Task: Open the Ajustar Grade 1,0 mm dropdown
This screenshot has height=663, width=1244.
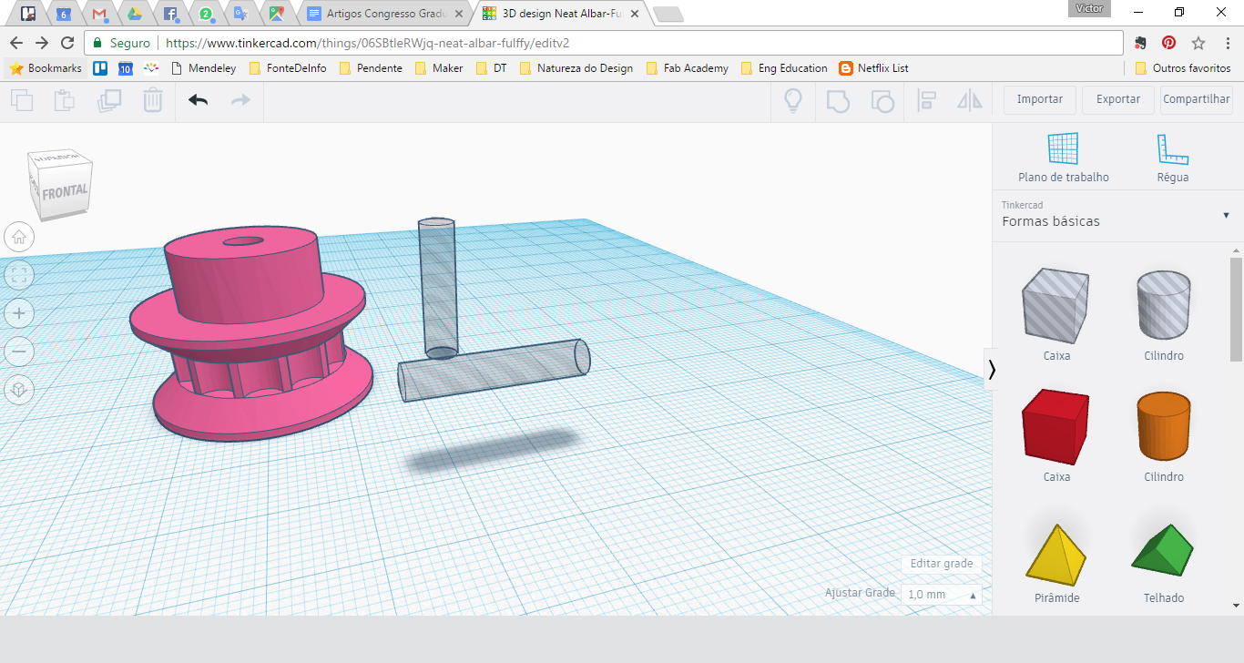Action: tap(942, 594)
